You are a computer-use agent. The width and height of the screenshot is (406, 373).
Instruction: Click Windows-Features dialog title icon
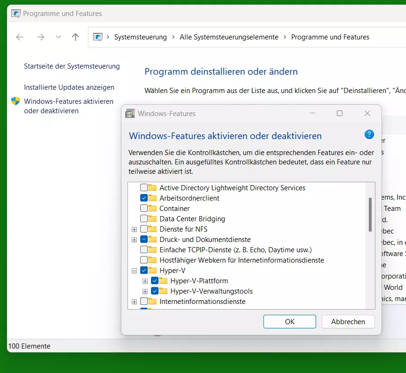(x=130, y=114)
